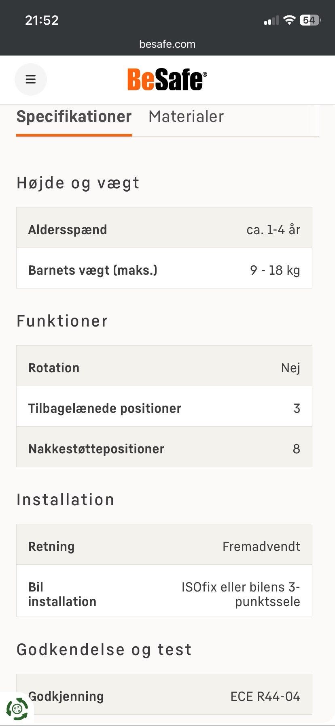335x726 pixels.
Task: Tap the 21:52 clock
Action: pyautogui.click(x=42, y=20)
